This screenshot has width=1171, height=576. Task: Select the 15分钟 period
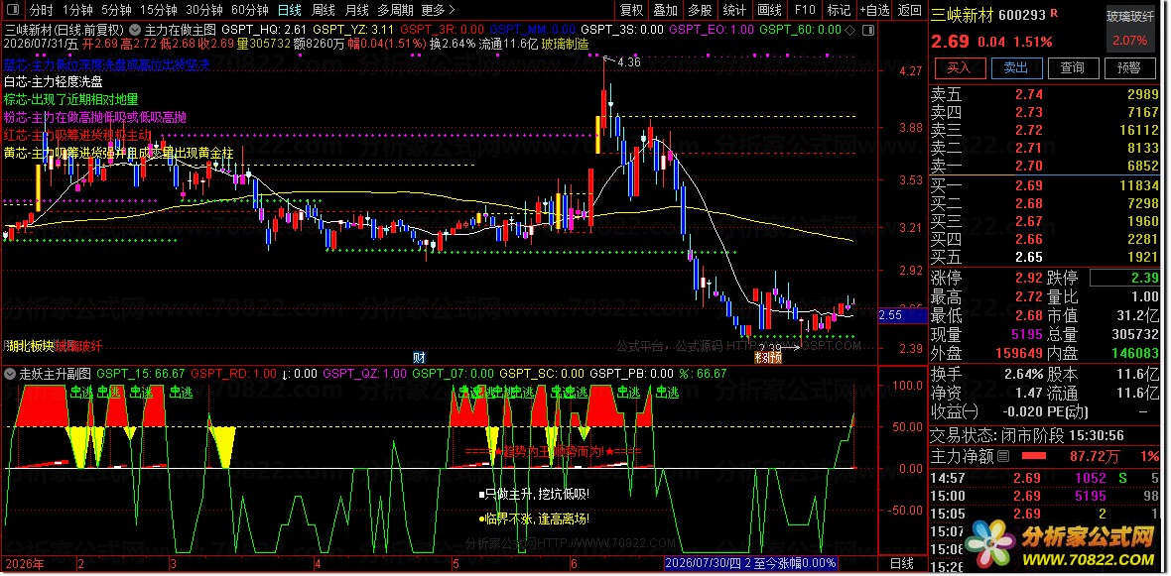pyautogui.click(x=159, y=11)
